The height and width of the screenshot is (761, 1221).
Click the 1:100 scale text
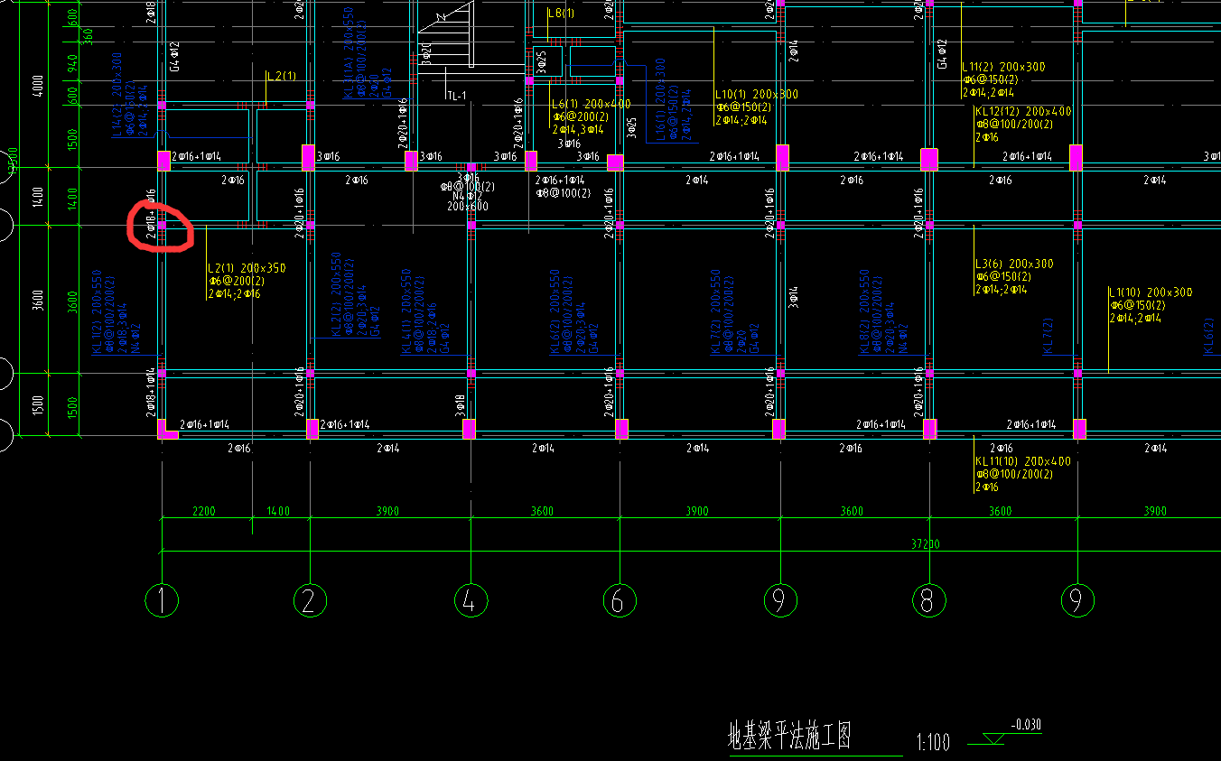click(933, 743)
